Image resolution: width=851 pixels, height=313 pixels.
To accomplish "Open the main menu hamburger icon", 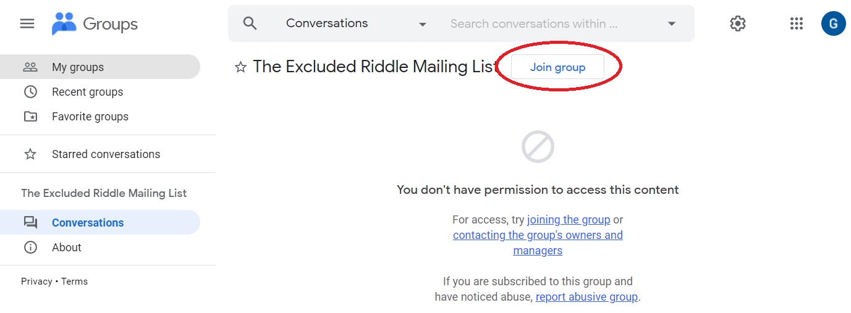I will [x=27, y=23].
